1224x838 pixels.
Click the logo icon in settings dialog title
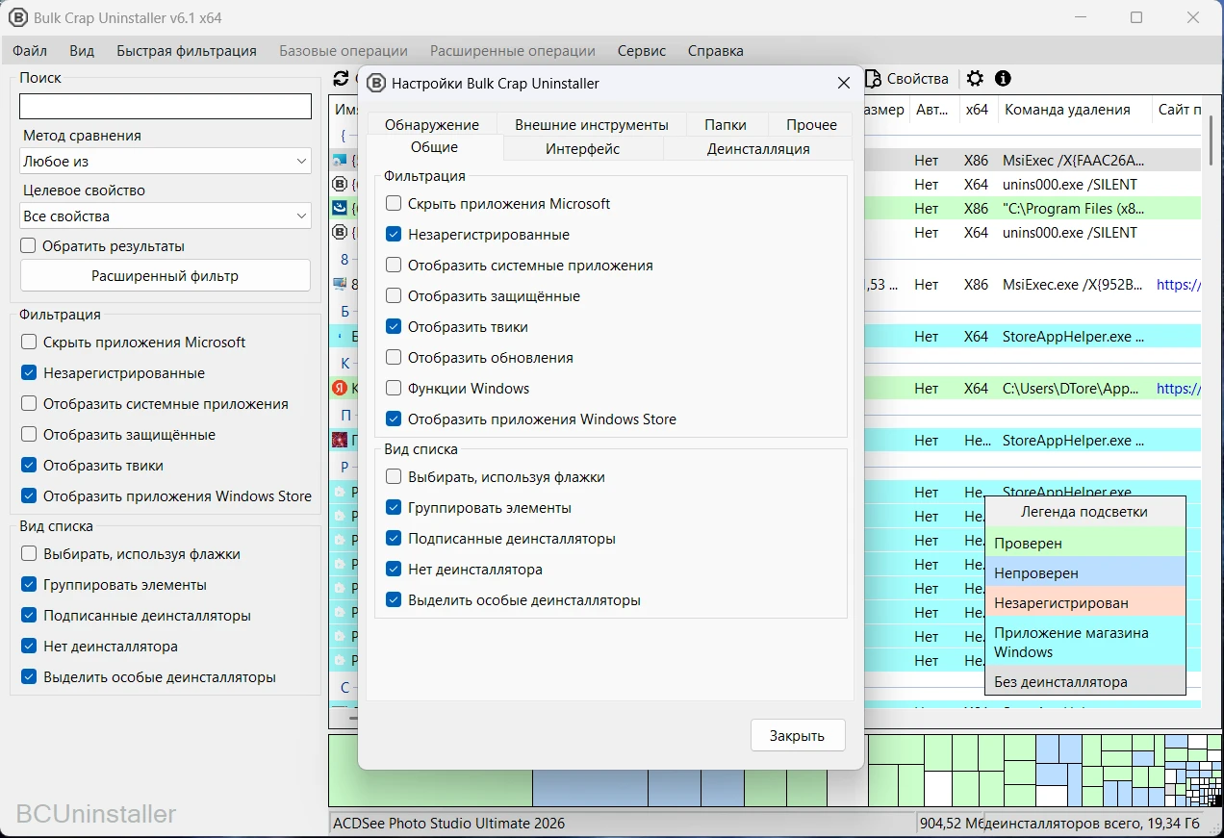coord(377,84)
